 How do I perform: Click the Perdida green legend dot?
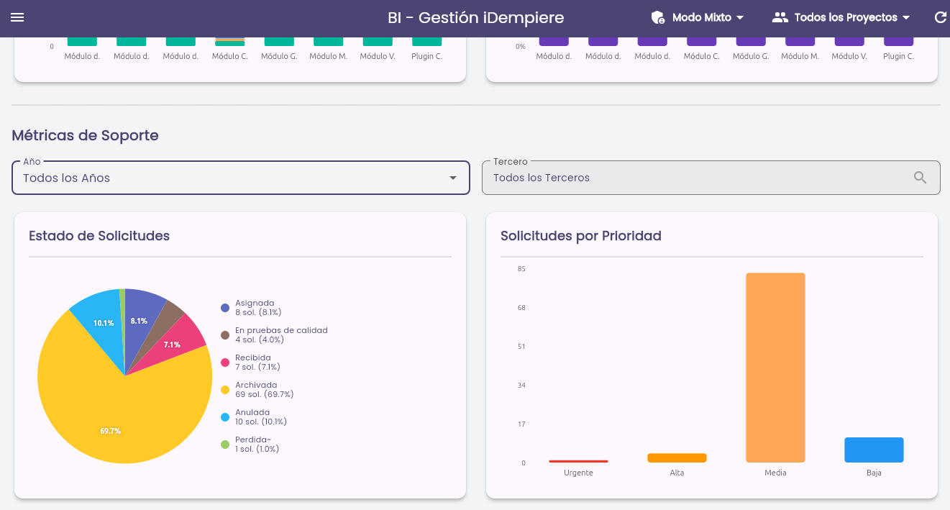(225, 445)
